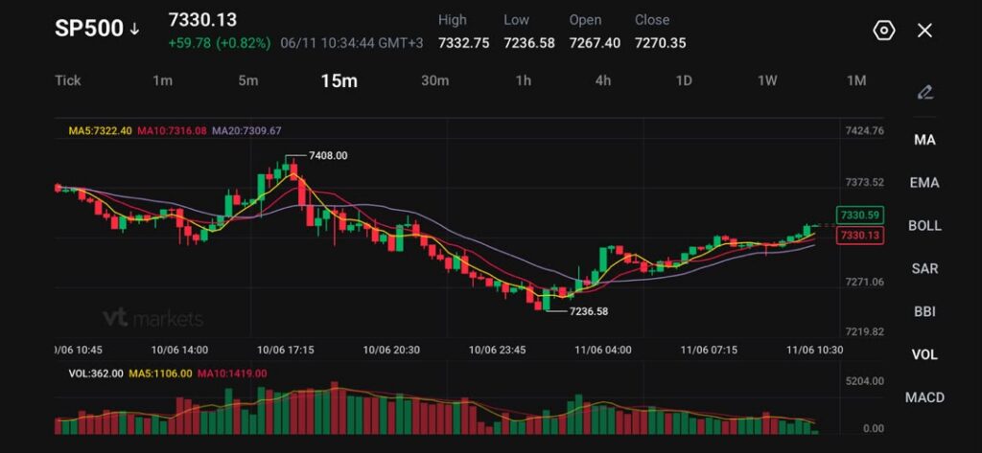
Task: Click red 7330.13 price tag
Action: (860, 236)
